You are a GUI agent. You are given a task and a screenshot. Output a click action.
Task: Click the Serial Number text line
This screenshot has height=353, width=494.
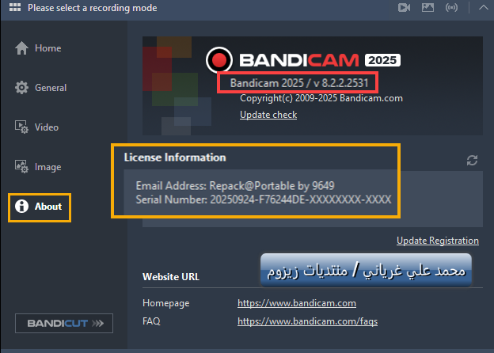click(264, 199)
